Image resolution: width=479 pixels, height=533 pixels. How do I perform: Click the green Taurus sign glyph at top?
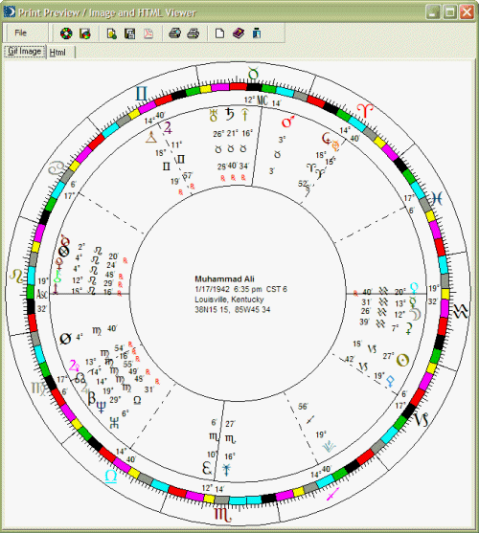[x=253, y=74]
